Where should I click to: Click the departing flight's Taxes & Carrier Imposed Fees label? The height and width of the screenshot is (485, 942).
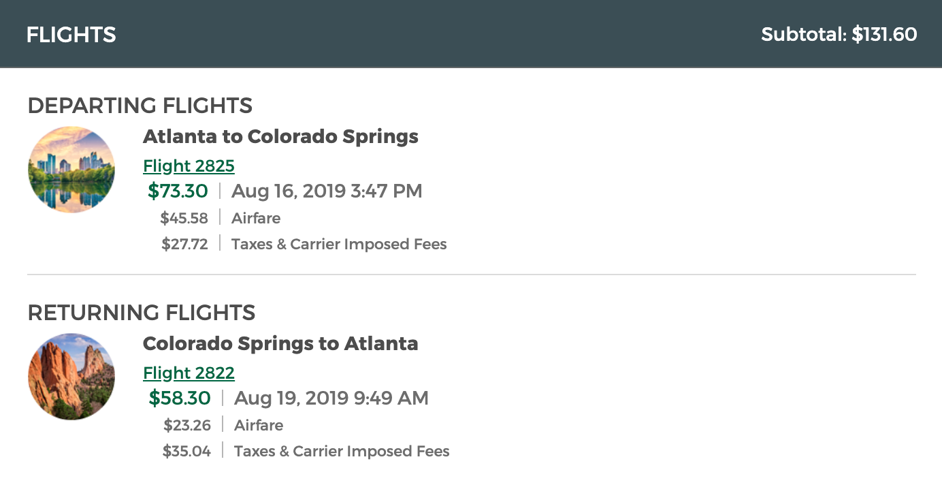pos(339,245)
